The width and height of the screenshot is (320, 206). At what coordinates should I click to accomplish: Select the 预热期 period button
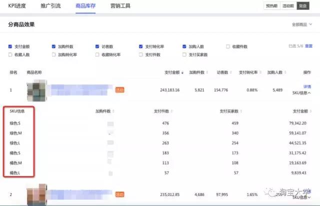(x=271, y=6)
